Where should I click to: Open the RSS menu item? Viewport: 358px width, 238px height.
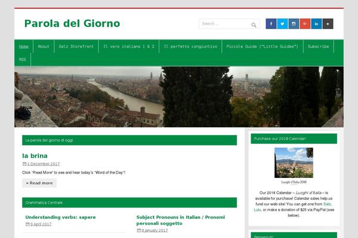coord(23,59)
